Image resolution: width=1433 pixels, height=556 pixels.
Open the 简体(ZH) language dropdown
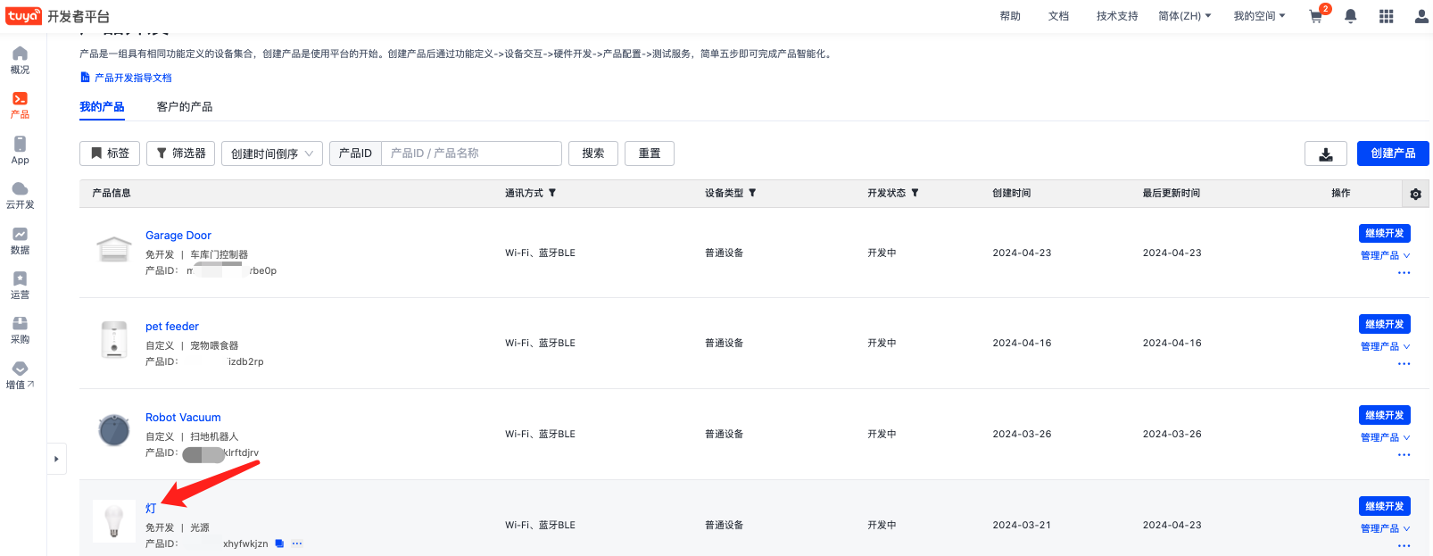click(x=1184, y=16)
